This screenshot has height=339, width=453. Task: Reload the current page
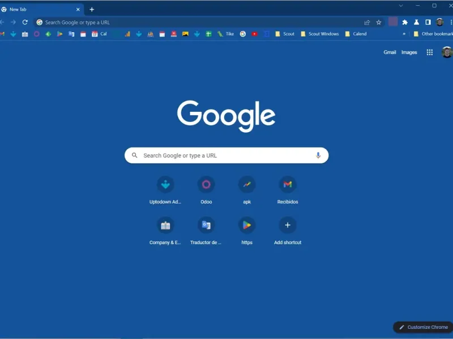25,22
